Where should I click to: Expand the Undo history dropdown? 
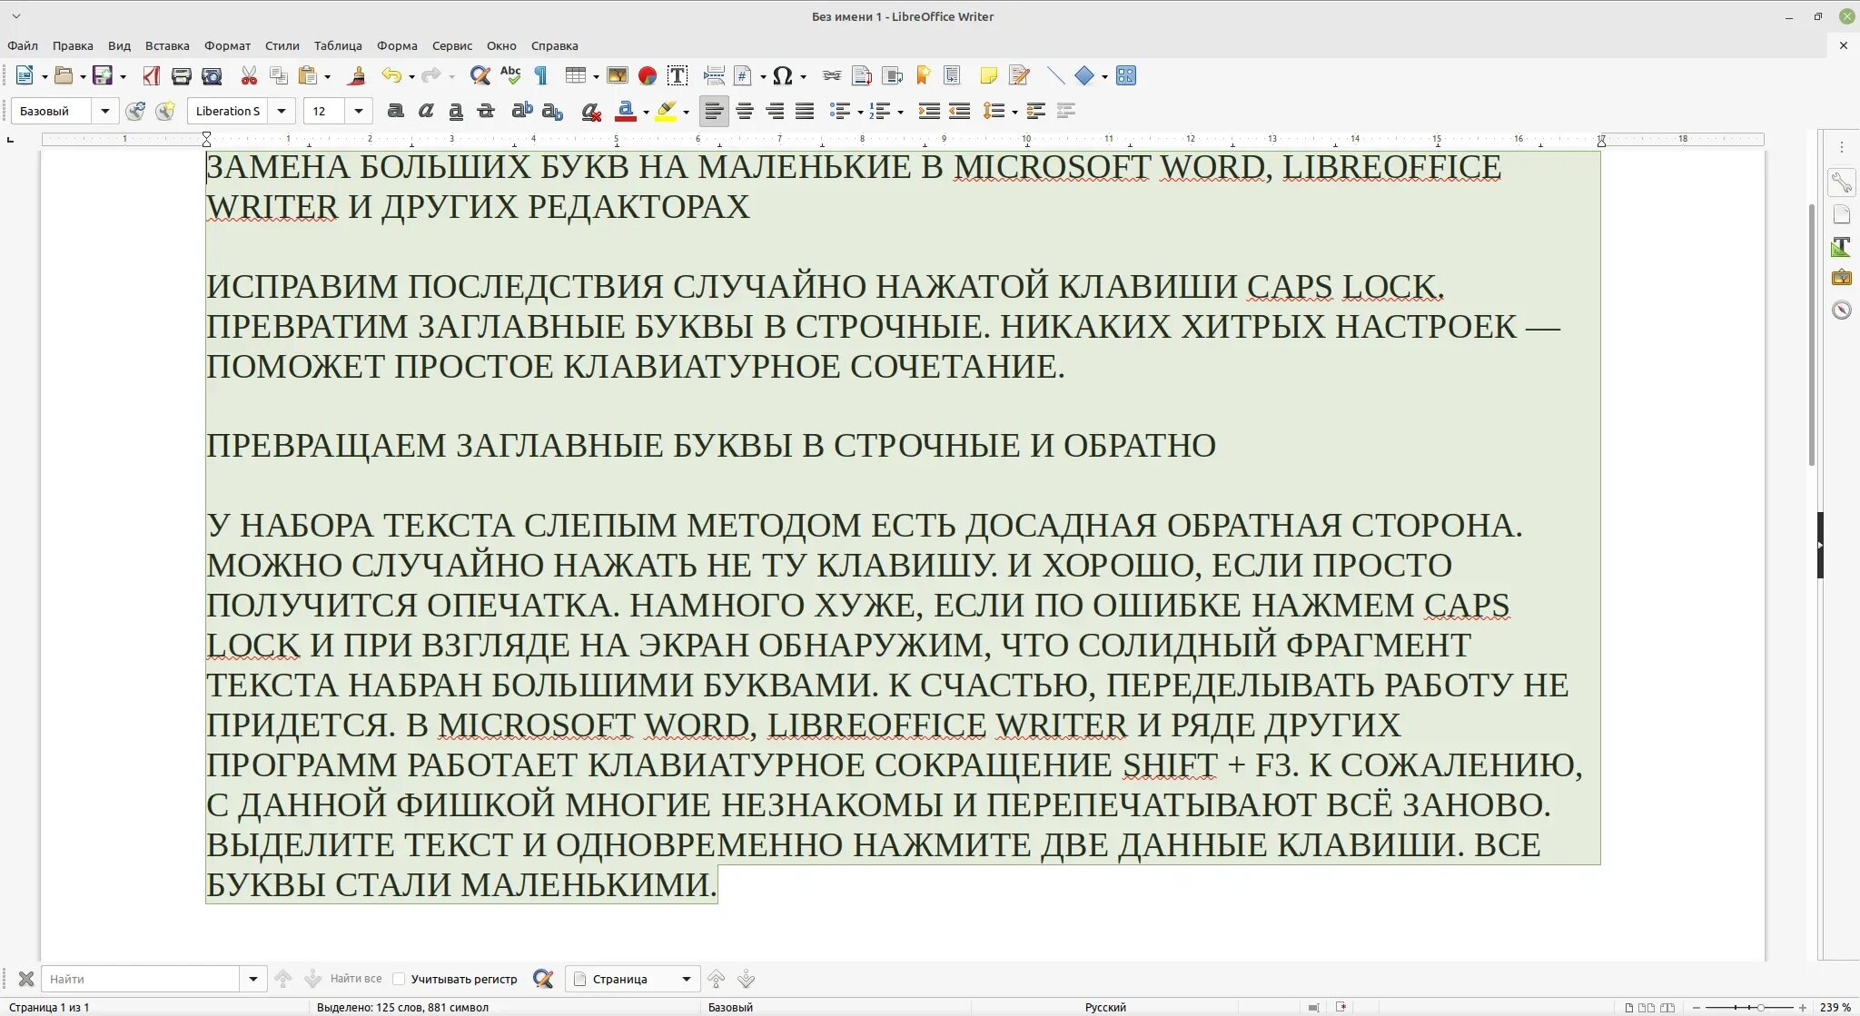pos(411,77)
